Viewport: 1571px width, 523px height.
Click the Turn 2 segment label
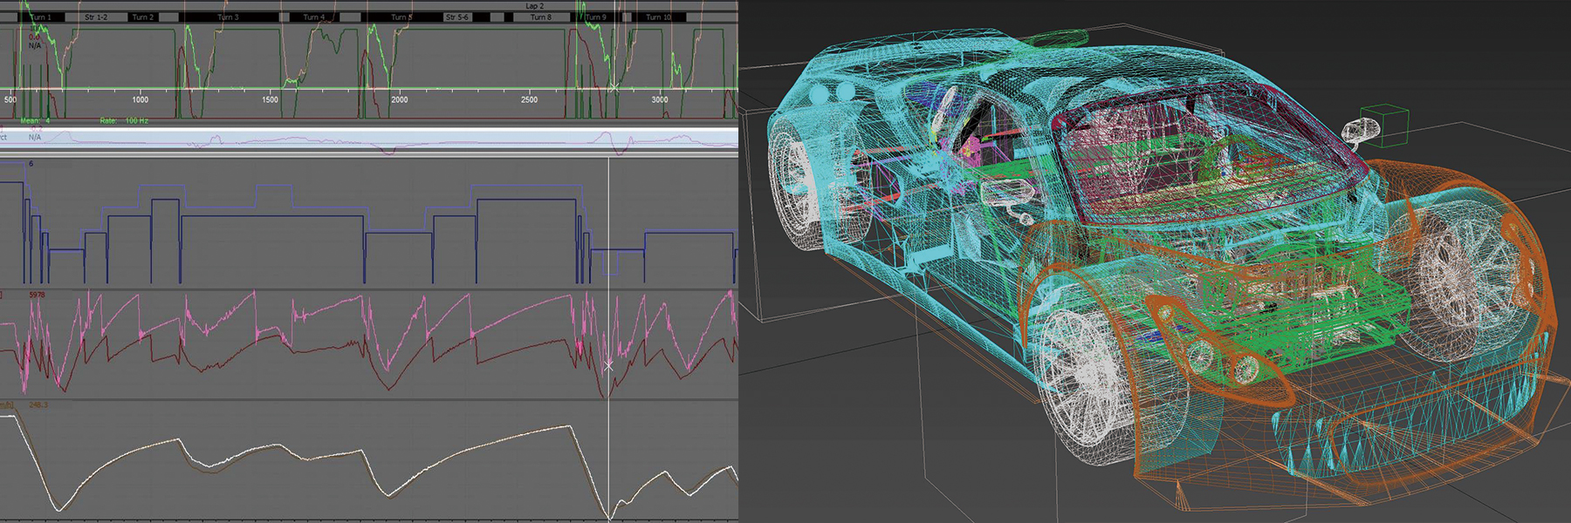(142, 17)
